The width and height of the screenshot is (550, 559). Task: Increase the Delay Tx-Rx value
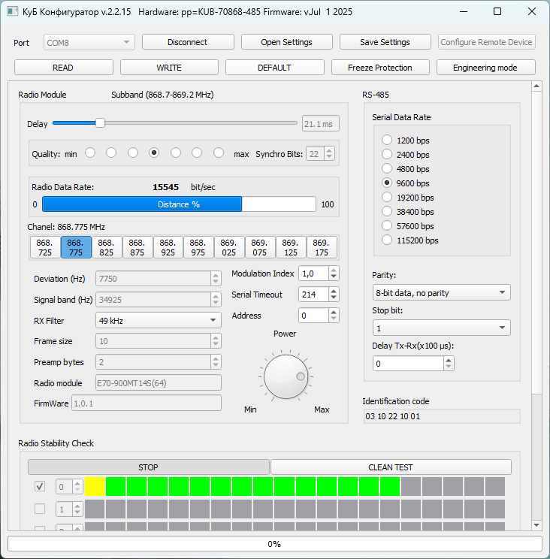coord(449,360)
